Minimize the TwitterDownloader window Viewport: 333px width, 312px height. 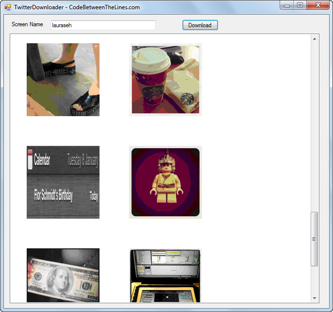[x=287, y=5]
